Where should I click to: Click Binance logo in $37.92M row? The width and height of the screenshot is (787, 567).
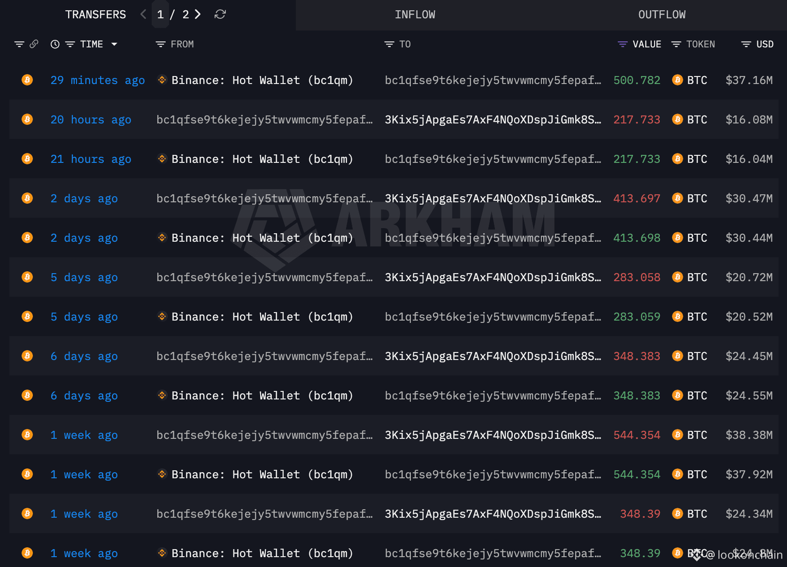162,474
